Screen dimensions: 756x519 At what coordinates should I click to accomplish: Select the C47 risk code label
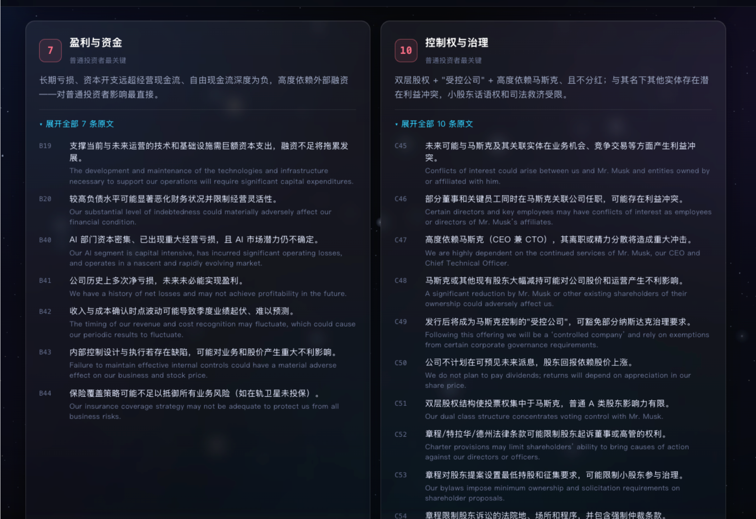tap(401, 240)
